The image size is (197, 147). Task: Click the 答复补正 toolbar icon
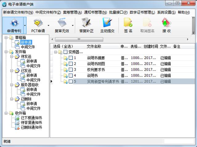tap(86, 23)
